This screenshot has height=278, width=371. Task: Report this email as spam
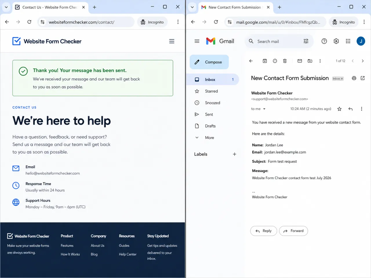tap(275, 61)
